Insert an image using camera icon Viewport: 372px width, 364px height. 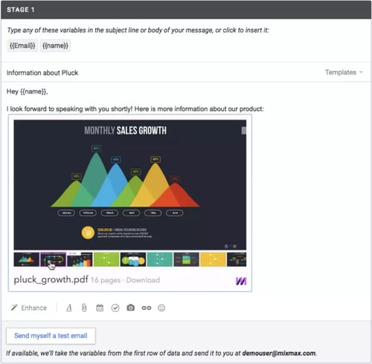(x=131, y=308)
